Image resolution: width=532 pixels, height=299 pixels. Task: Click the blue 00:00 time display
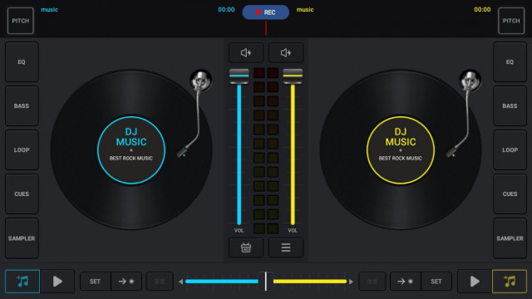tap(226, 9)
